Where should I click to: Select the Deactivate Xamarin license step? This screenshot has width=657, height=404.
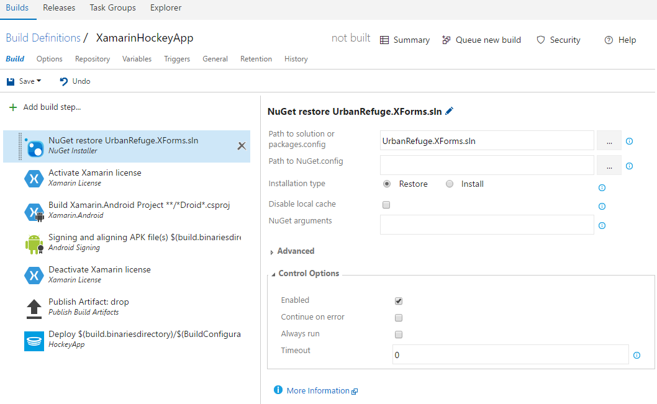[100, 269]
